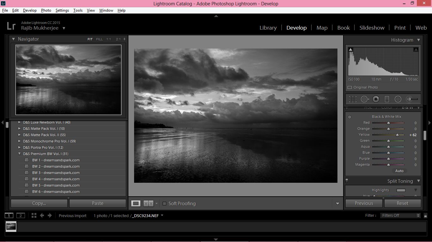Click the main window display button 1

[9, 216]
